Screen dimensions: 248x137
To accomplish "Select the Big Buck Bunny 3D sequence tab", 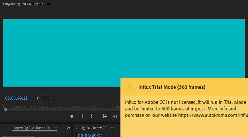I will click(93, 128).
